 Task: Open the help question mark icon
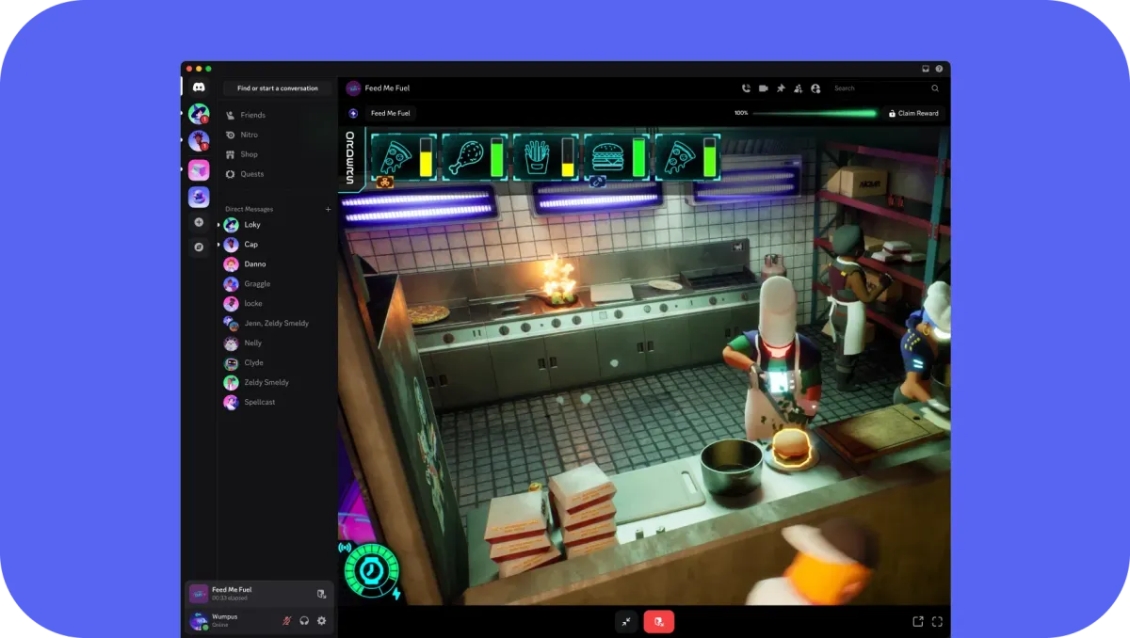pos(939,69)
